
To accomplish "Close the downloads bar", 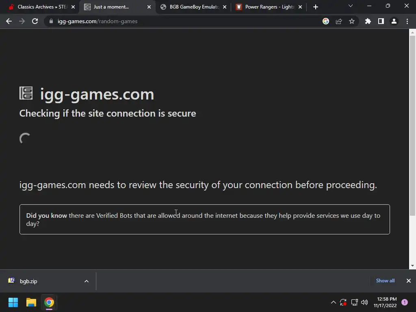I will [409, 281].
